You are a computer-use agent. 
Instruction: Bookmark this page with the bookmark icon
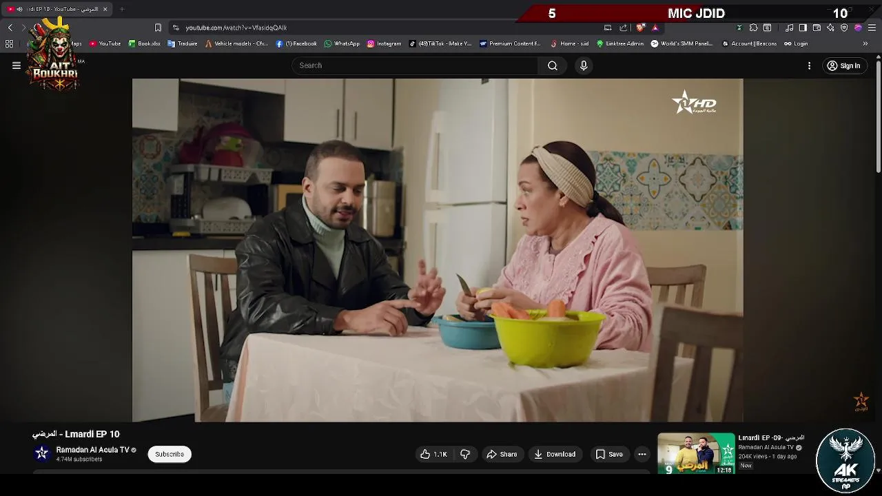(x=158, y=28)
